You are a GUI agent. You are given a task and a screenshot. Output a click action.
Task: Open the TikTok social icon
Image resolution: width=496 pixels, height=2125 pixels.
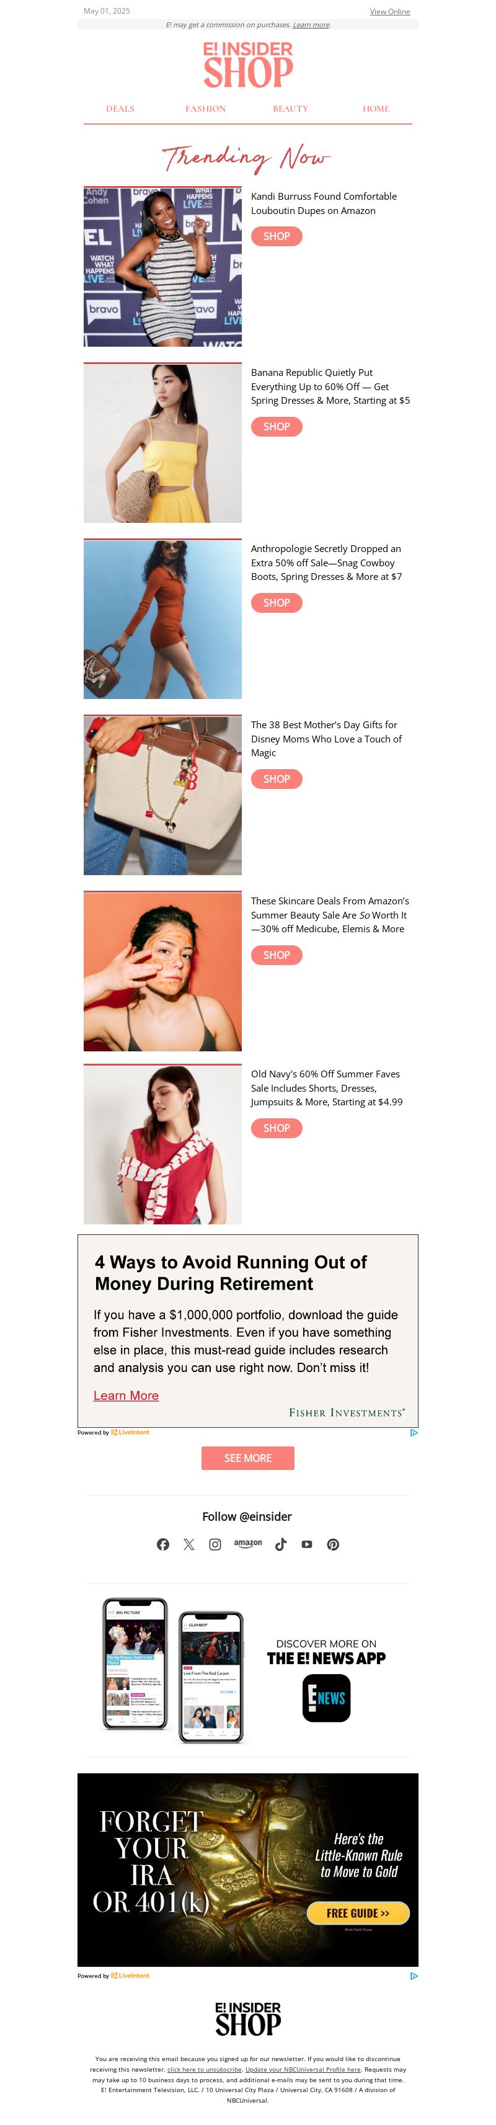click(x=281, y=1544)
